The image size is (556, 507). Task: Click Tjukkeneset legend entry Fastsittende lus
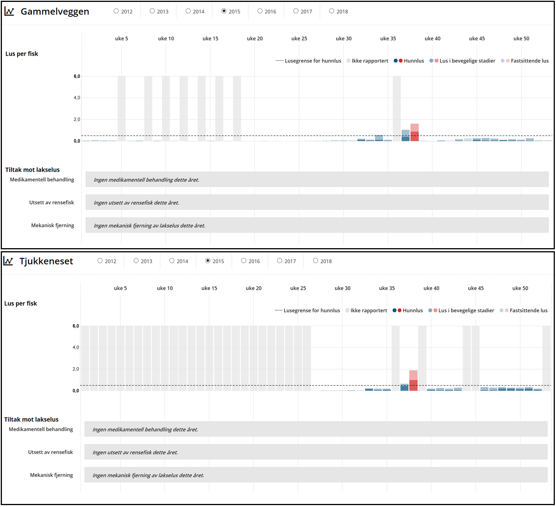point(524,310)
